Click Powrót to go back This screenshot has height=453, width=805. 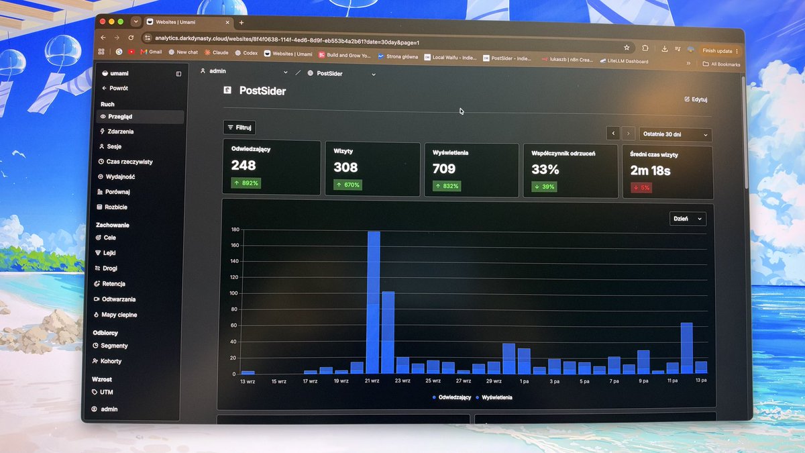(115, 88)
